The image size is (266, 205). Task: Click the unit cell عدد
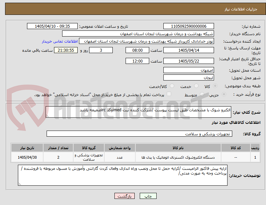pyautogui.click(x=119, y=157)
